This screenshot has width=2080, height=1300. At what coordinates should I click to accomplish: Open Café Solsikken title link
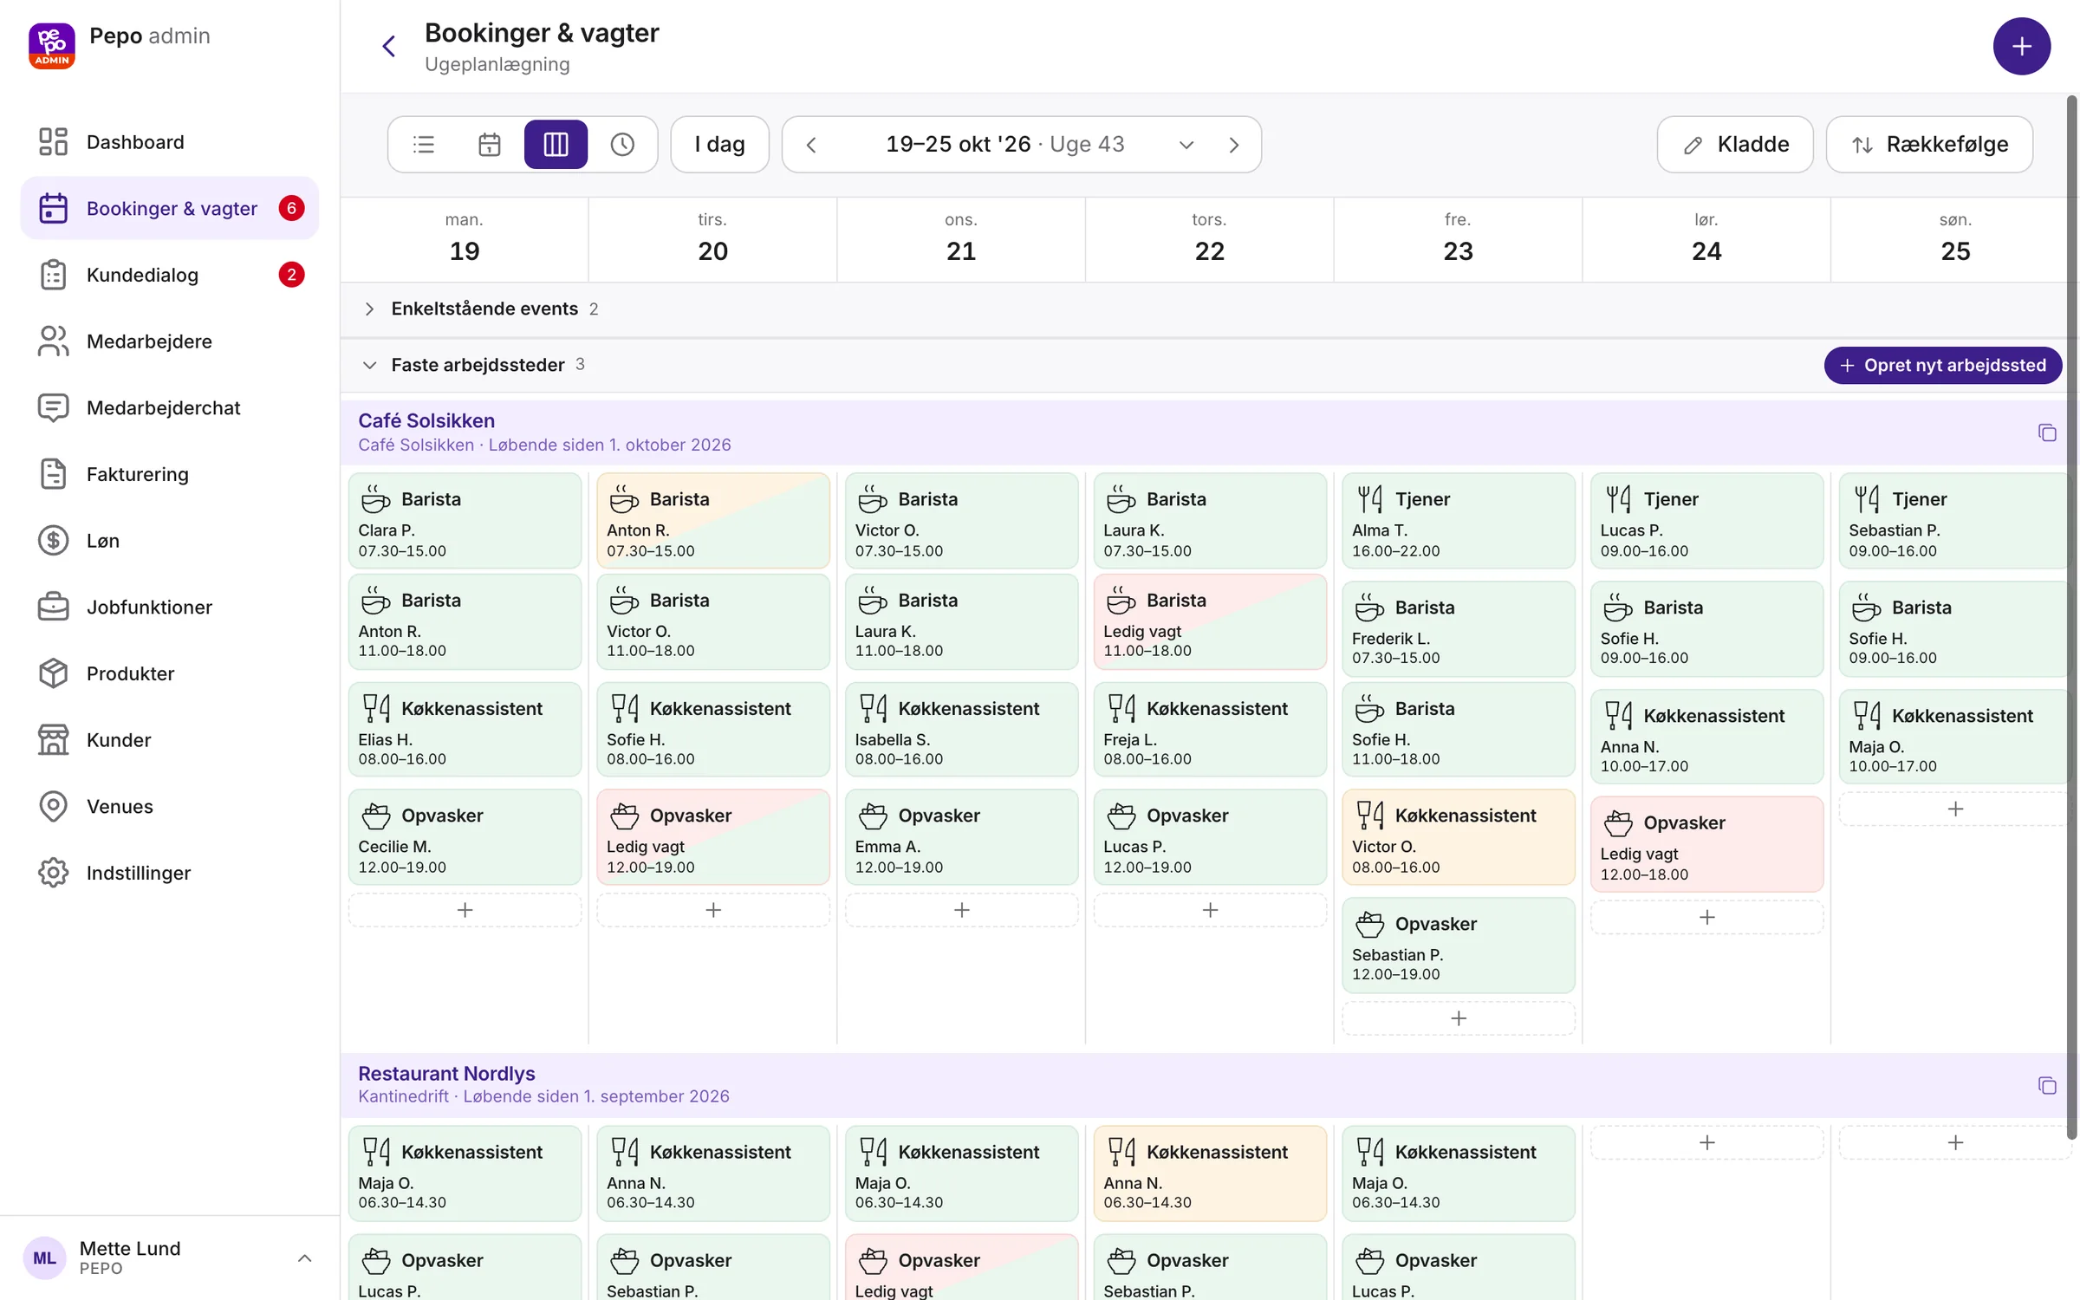pos(426,420)
